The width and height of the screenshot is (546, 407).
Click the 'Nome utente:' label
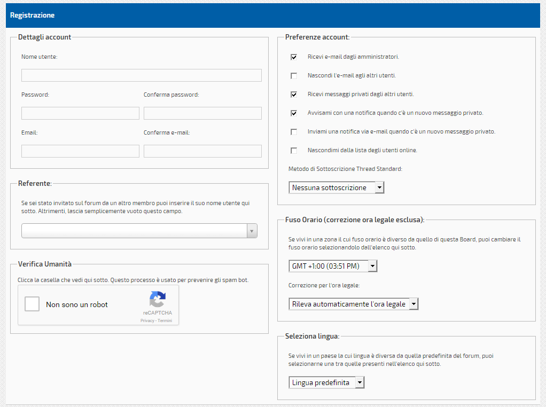click(40, 57)
